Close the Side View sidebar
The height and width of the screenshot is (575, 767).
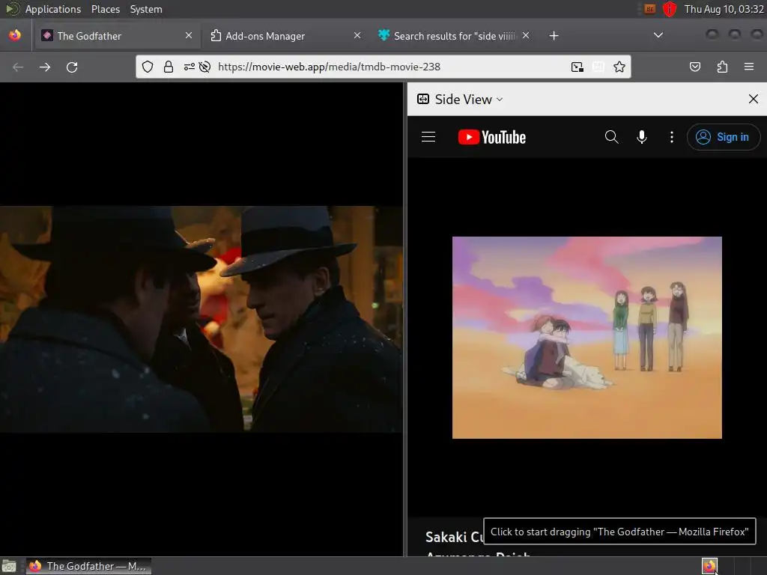pyautogui.click(x=754, y=100)
